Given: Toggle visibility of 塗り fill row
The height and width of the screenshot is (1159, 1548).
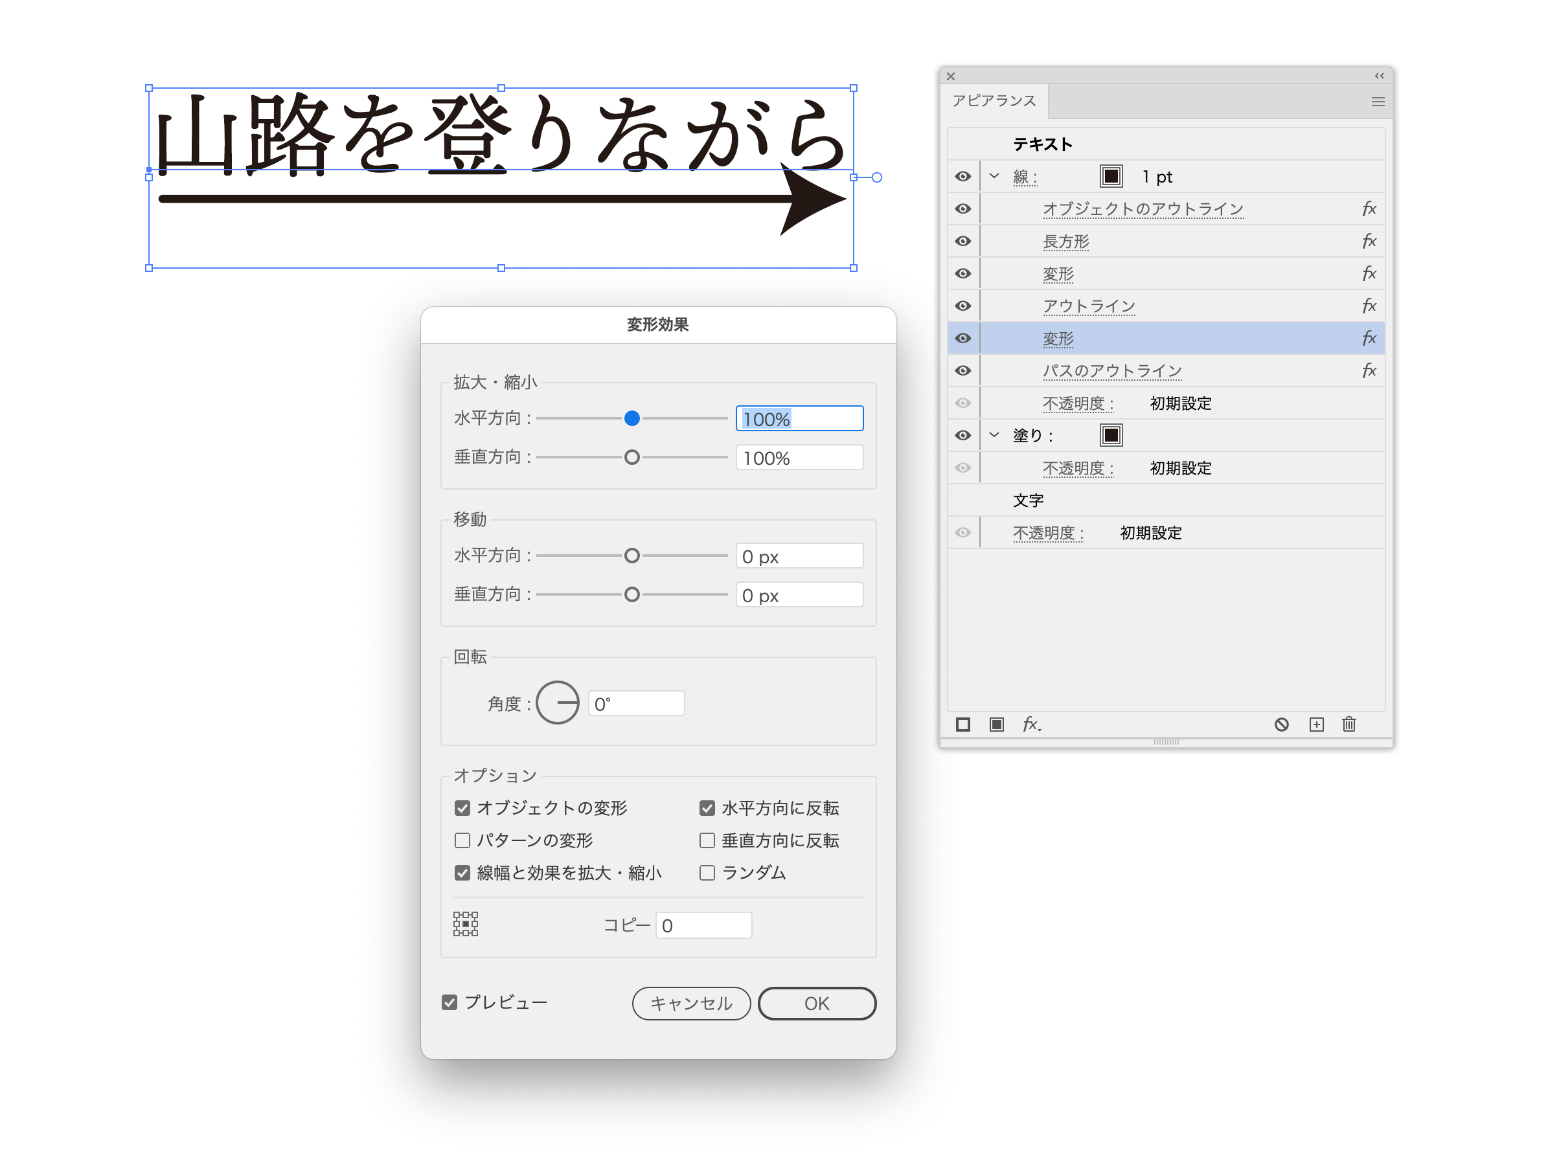Looking at the screenshot, I should [x=963, y=435].
